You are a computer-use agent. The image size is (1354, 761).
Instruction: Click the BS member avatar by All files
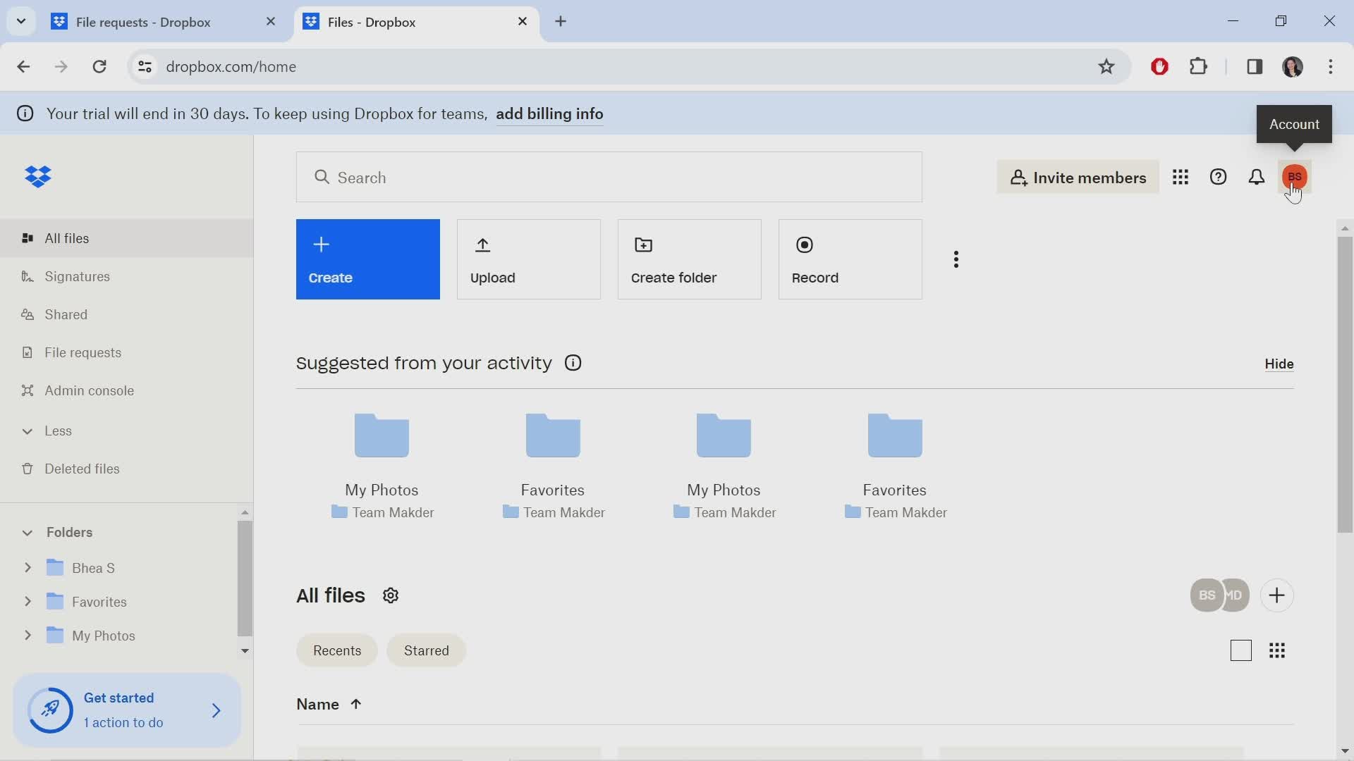1206,595
